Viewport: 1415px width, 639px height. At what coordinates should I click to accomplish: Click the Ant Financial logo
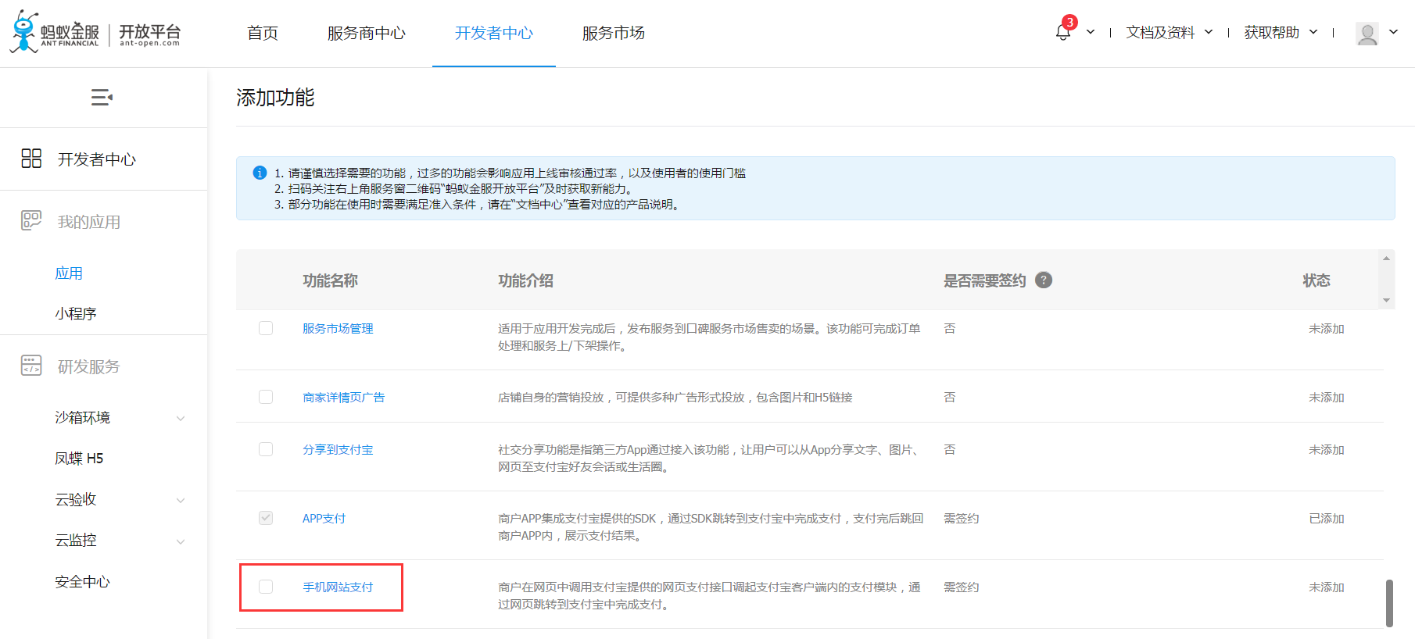click(95, 32)
